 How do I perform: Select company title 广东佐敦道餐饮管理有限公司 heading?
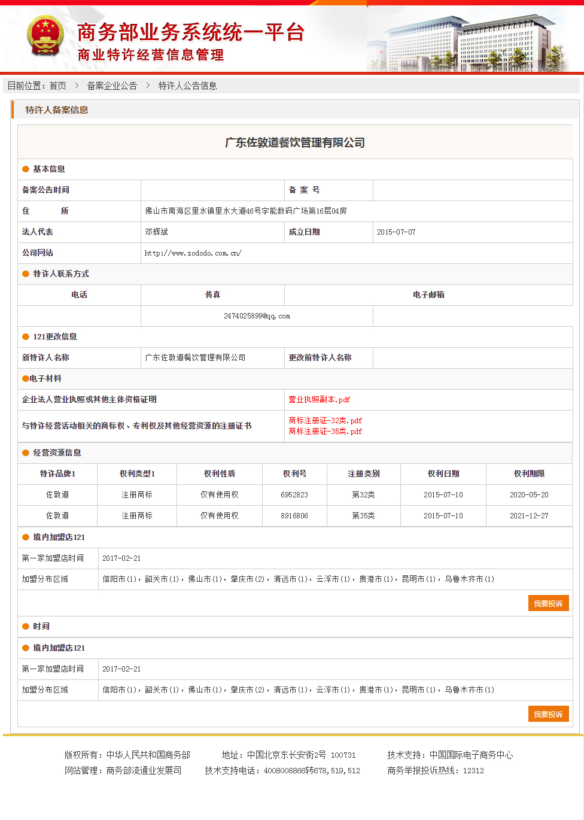[x=295, y=142]
